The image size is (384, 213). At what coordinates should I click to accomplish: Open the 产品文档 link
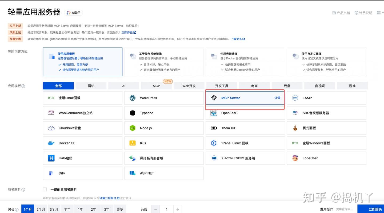tap(341, 13)
